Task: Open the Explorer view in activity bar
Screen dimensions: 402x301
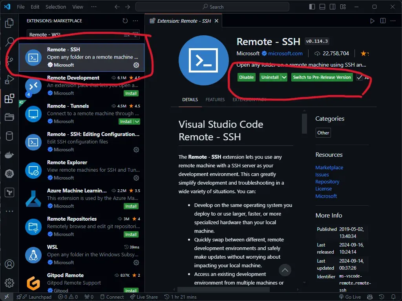Action: (x=9, y=23)
